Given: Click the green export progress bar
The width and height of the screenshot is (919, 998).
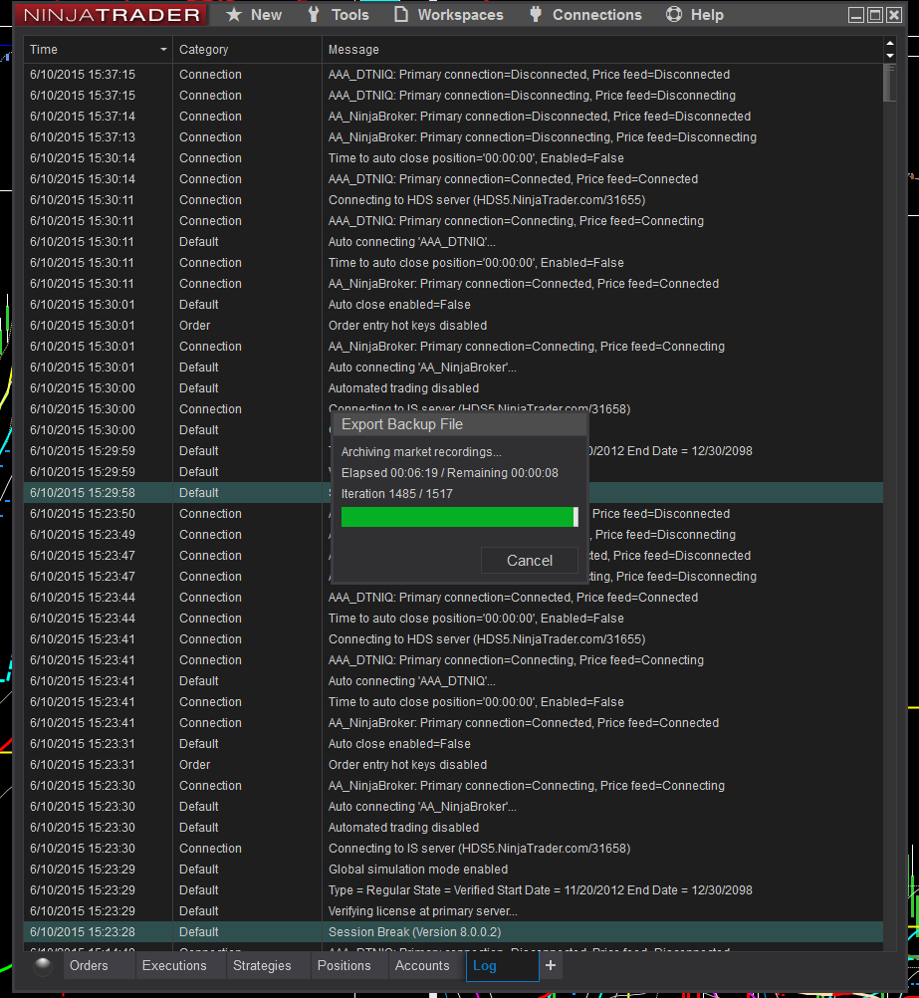Looking at the screenshot, I should [460, 517].
